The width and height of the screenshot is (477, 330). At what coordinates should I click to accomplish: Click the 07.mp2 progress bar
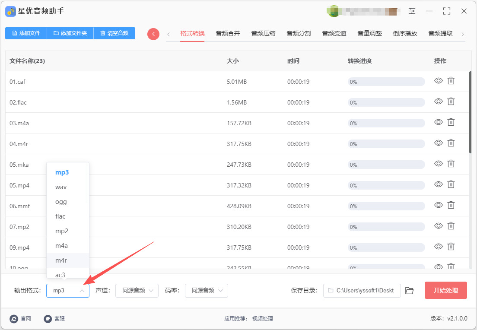(x=386, y=227)
